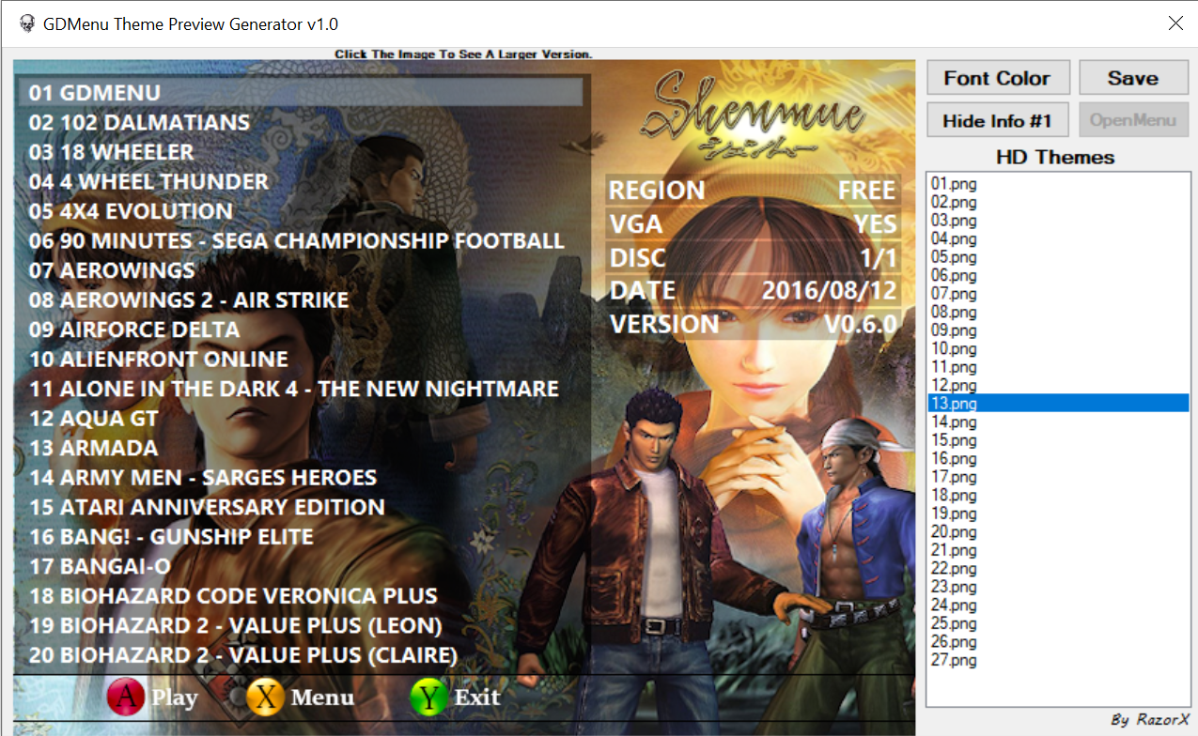
Task: Click the DATE 2016/08/12 info row
Action: point(753,290)
